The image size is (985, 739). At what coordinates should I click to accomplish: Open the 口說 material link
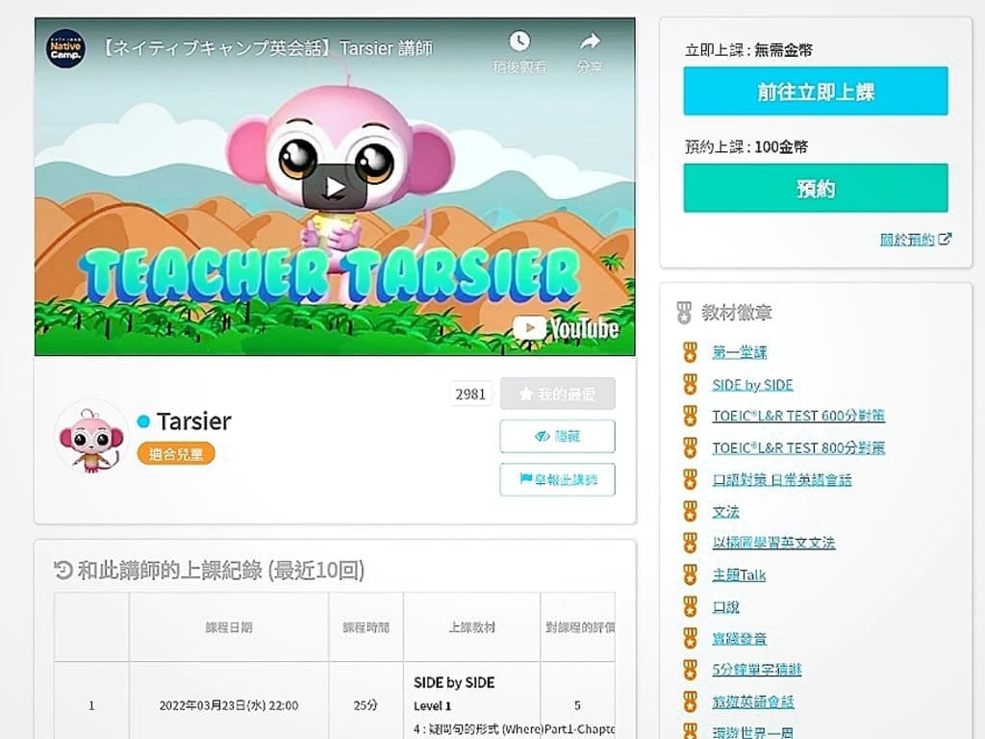[x=725, y=607]
